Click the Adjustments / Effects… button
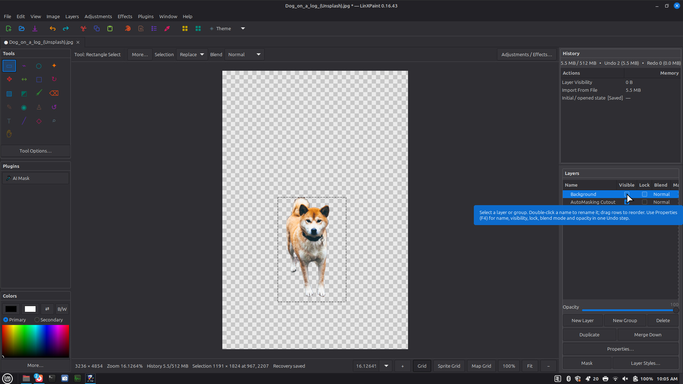Viewport: 683px width, 384px height. tap(527, 54)
